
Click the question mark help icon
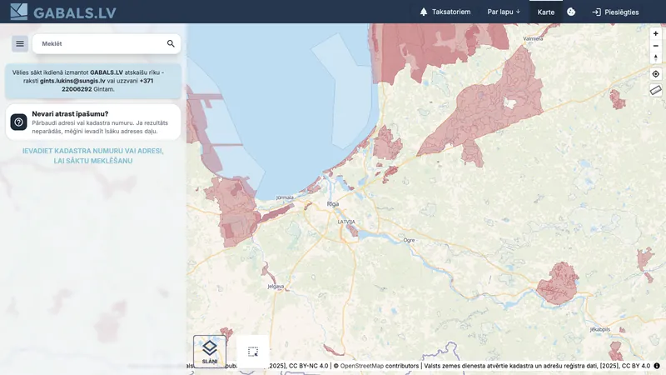pyautogui.click(x=18, y=122)
